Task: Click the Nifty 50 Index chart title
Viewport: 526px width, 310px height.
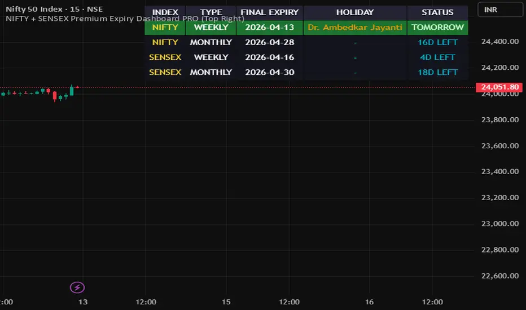Action: pos(54,9)
